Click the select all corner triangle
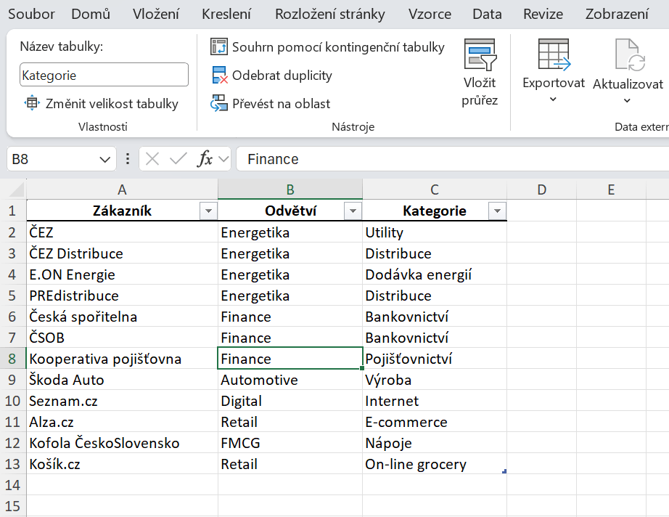 pos(14,190)
